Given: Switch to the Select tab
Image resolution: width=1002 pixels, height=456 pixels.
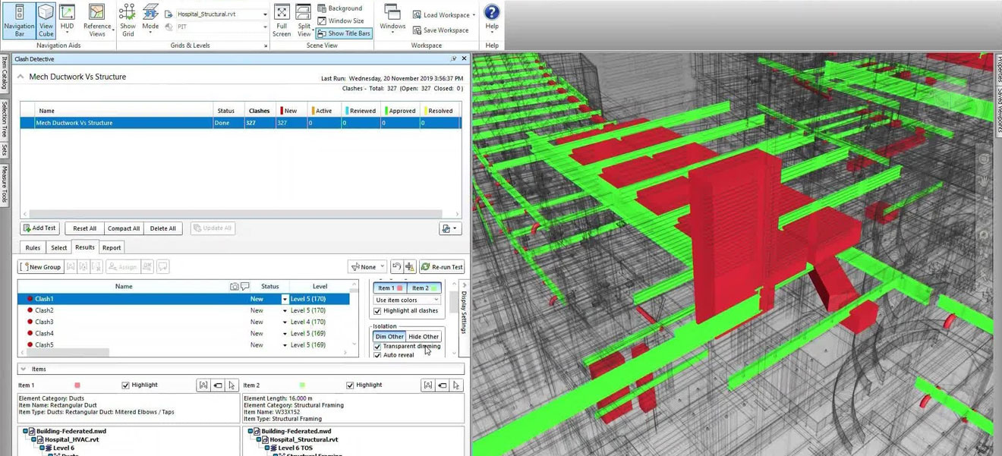Looking at the screenshot, I should [x=58, y=248].
